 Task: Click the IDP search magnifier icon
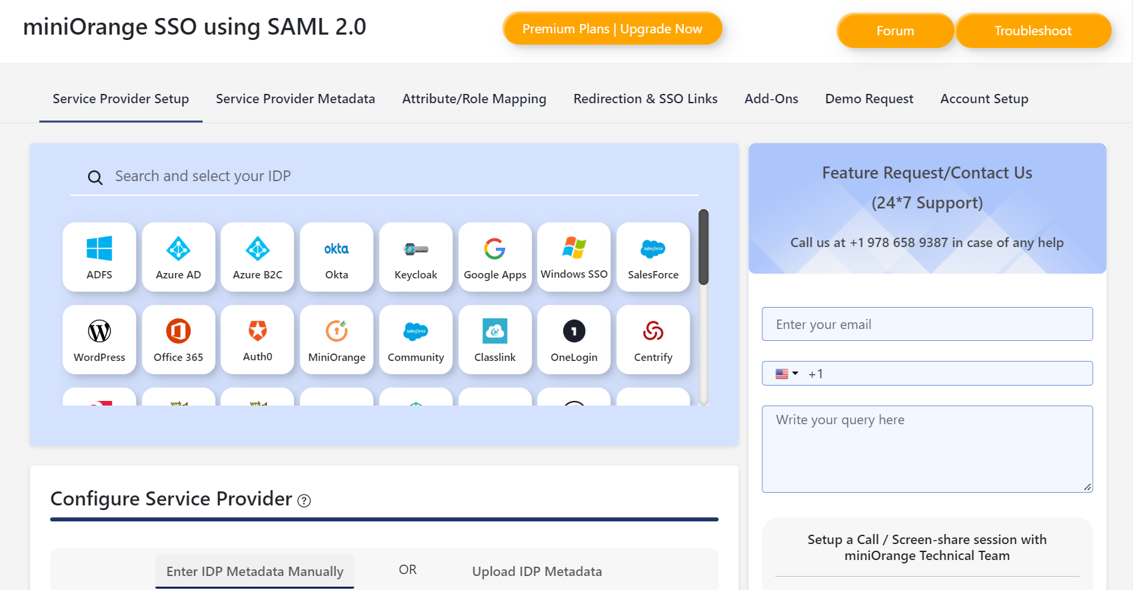[x=95, y=177]
